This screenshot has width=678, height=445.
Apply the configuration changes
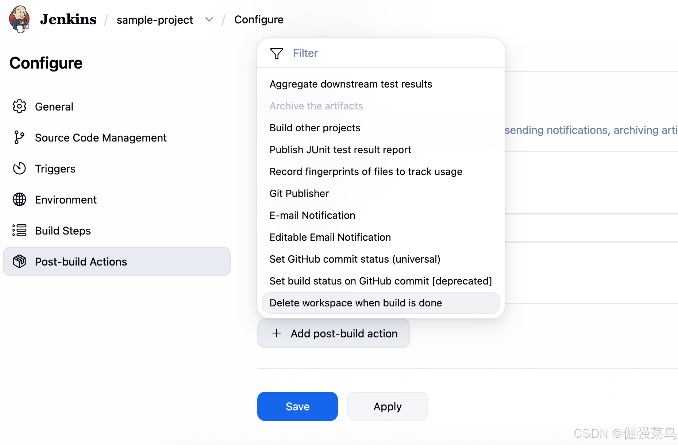click(388, 406)
